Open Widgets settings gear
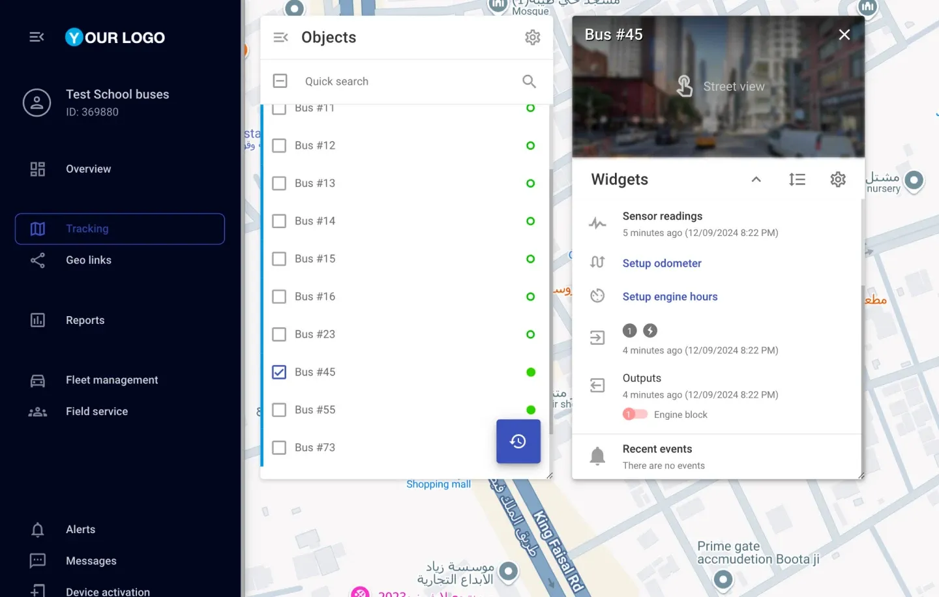Screen dimensions: 939x597 pyautogui.click(x=838, y=179)
